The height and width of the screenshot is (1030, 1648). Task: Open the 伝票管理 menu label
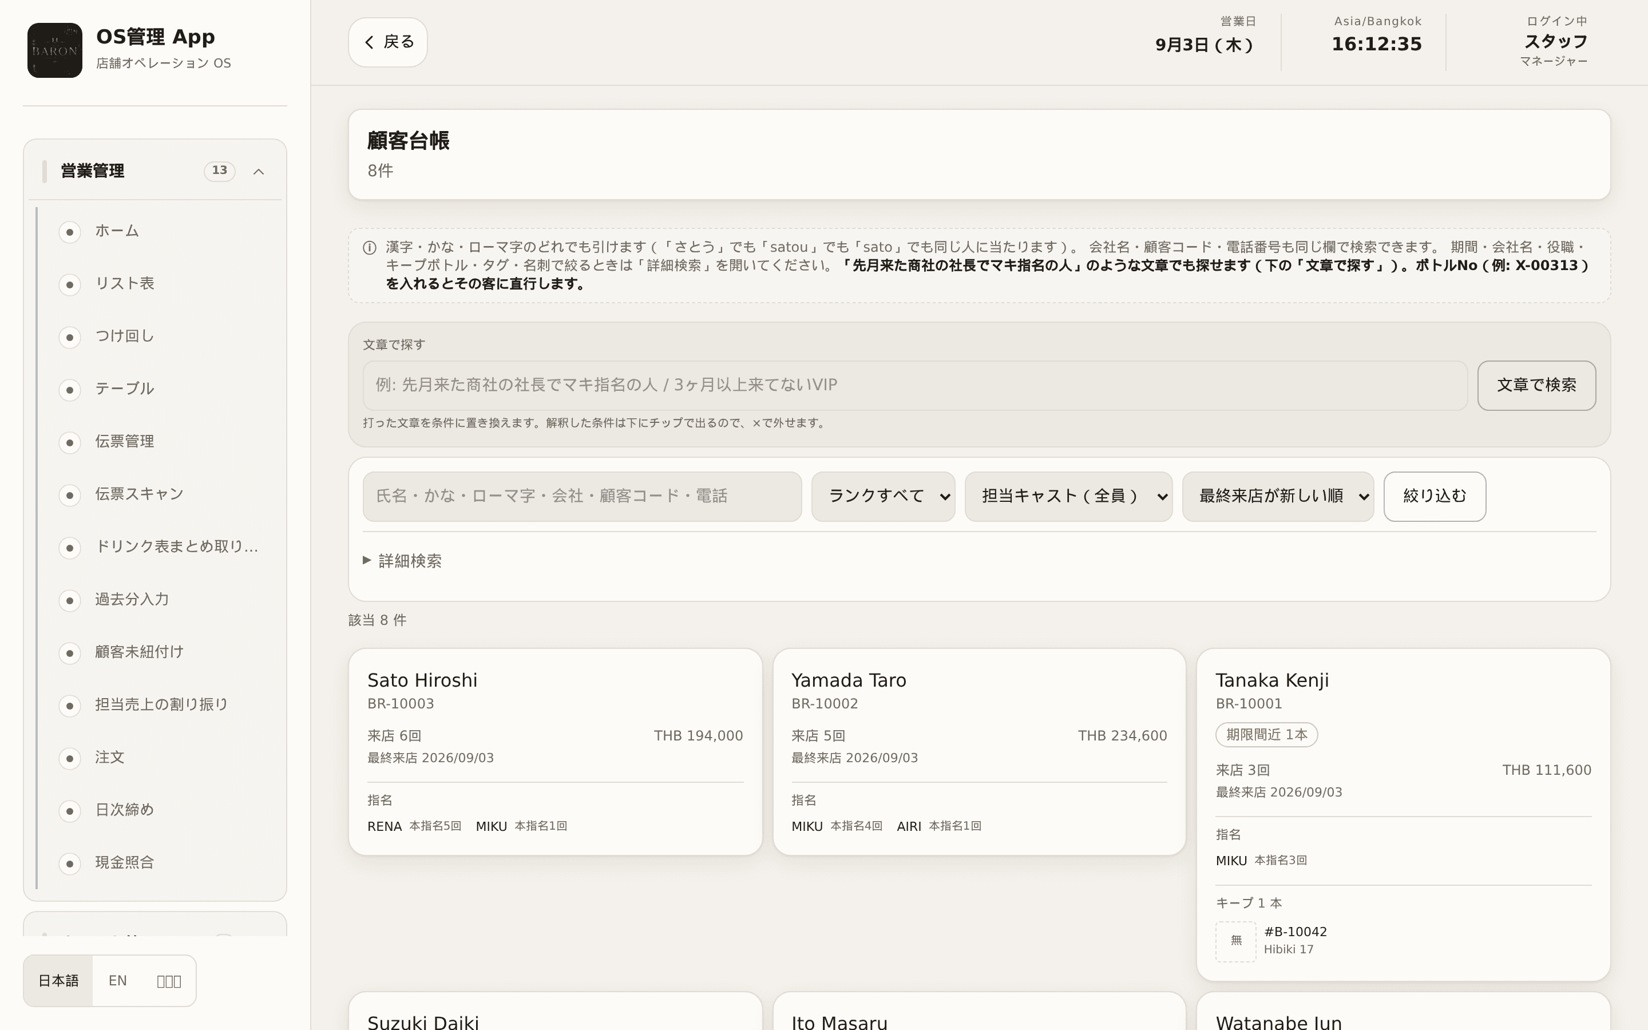tap(125, 441)
